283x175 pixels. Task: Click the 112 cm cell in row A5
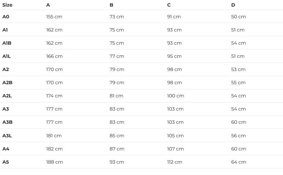click(x=174, y=162)
